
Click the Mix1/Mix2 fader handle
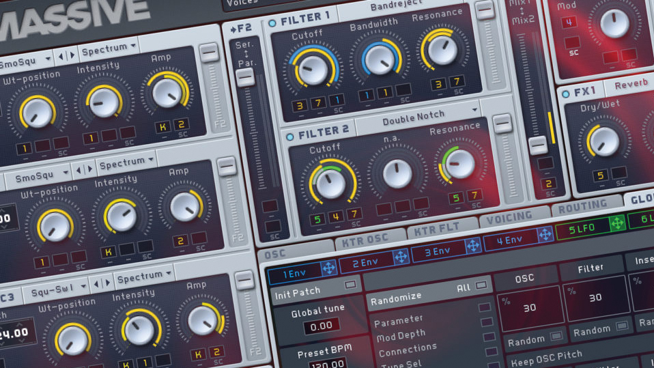[x=538, y=145]
